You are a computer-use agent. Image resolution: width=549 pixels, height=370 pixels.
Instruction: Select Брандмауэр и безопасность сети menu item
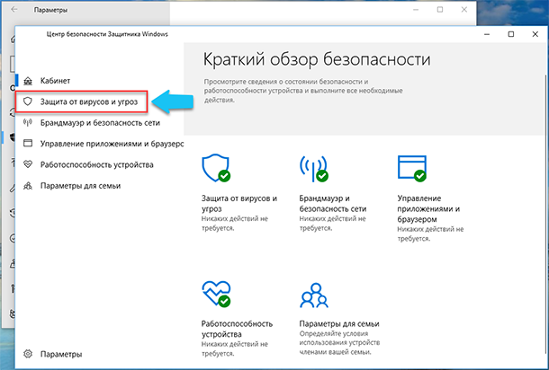[x=100, y=123]
